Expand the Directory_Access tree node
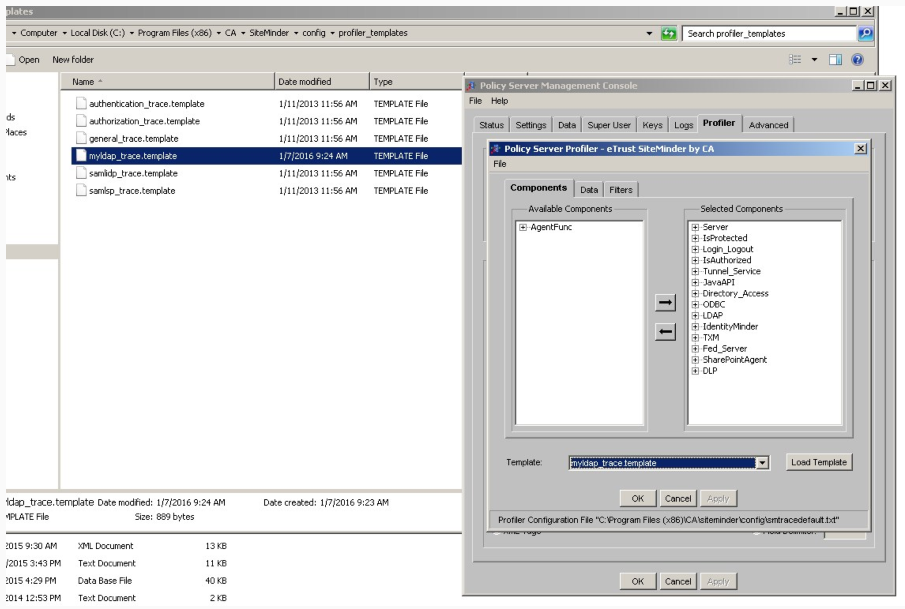 tap(695, 294)
